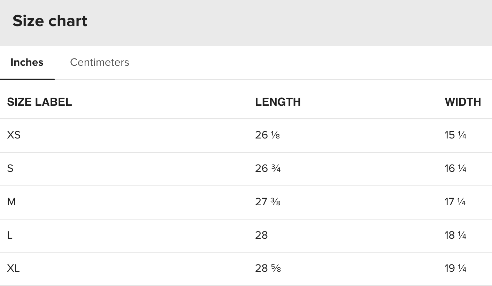Click the S width value 16 ¼
Image resolution: width=492 pixels, height=286 pixels.
point(455,168)
